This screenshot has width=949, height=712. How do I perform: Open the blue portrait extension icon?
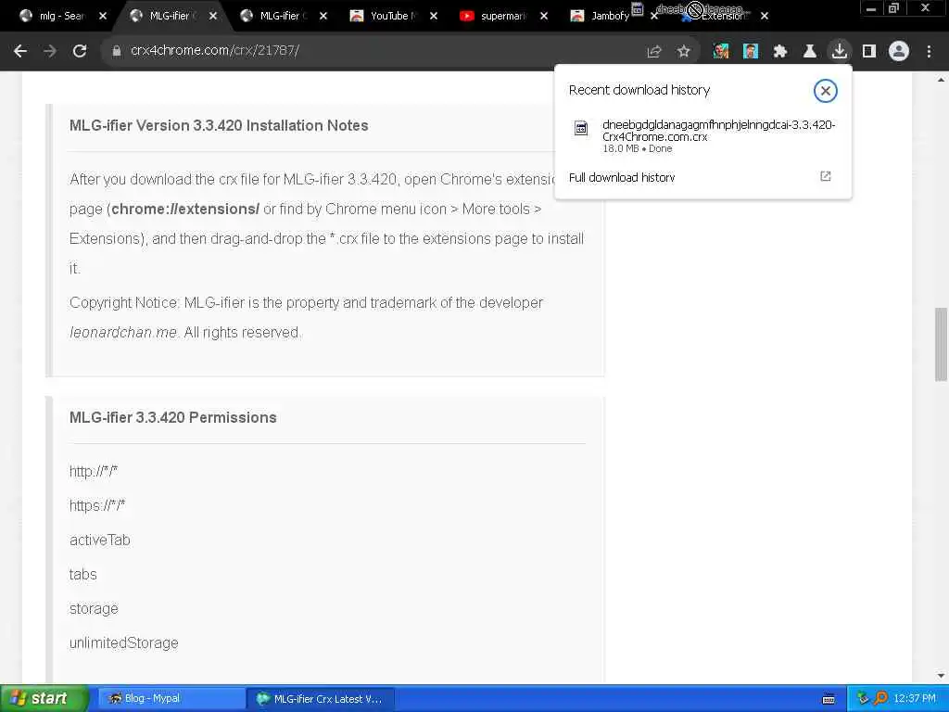(x=751, y=52)
